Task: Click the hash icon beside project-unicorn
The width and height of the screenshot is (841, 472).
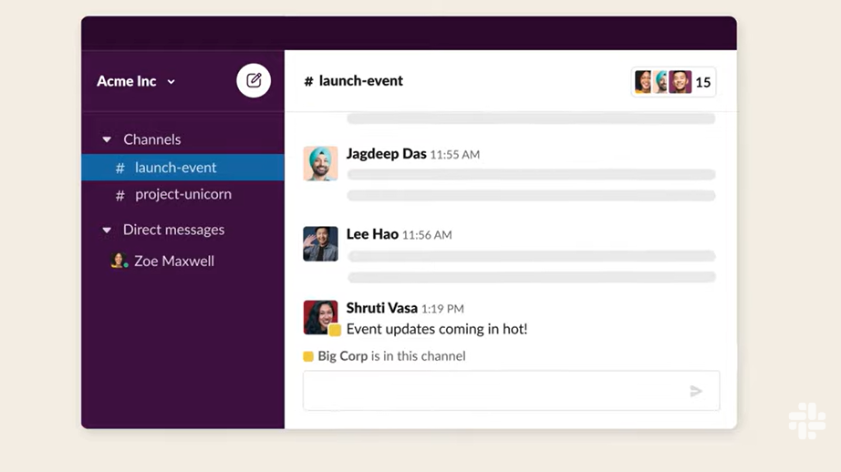Action: pyautogui.click(x=120, y=196)
